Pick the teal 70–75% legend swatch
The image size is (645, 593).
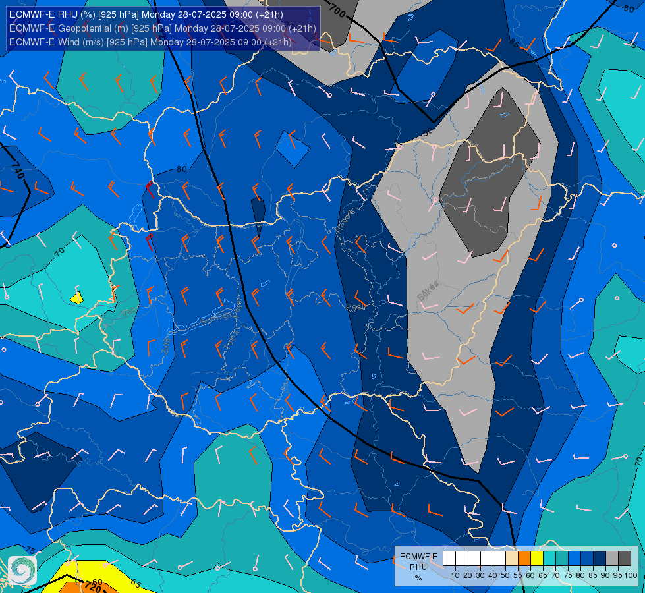click(x=562, y=559)
